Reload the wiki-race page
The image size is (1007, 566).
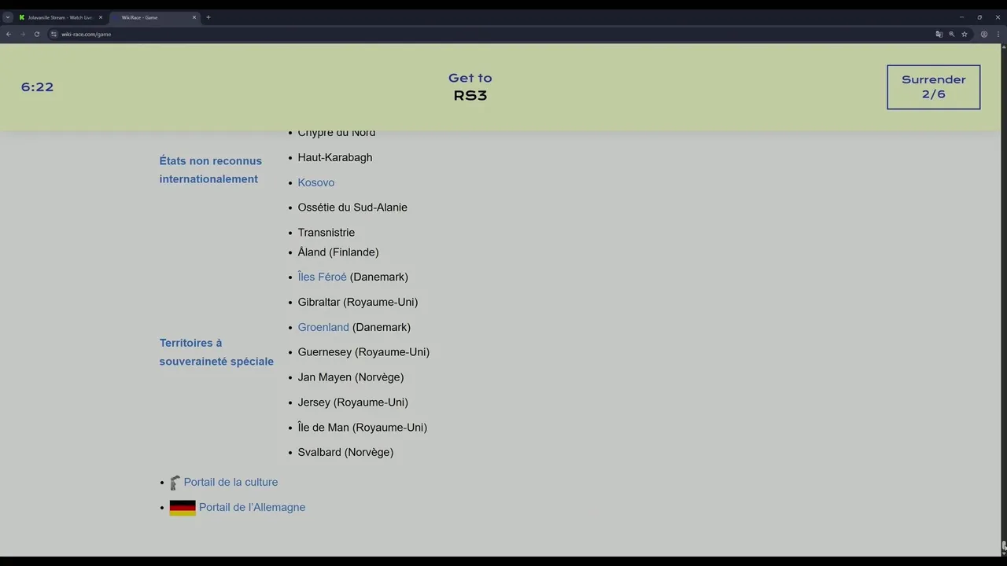[x=37, y=34]
